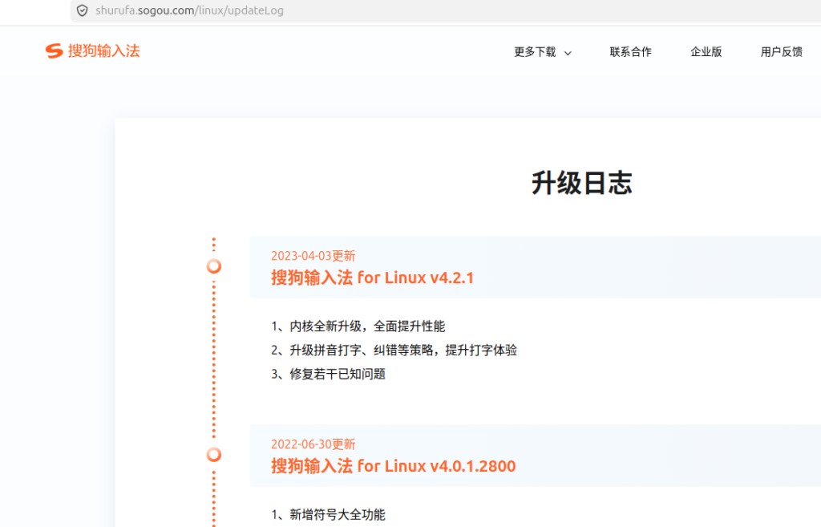Click line 1、新增符号大全功能
The height and width of the screenshot is (527, 821).
coord(328,514)
